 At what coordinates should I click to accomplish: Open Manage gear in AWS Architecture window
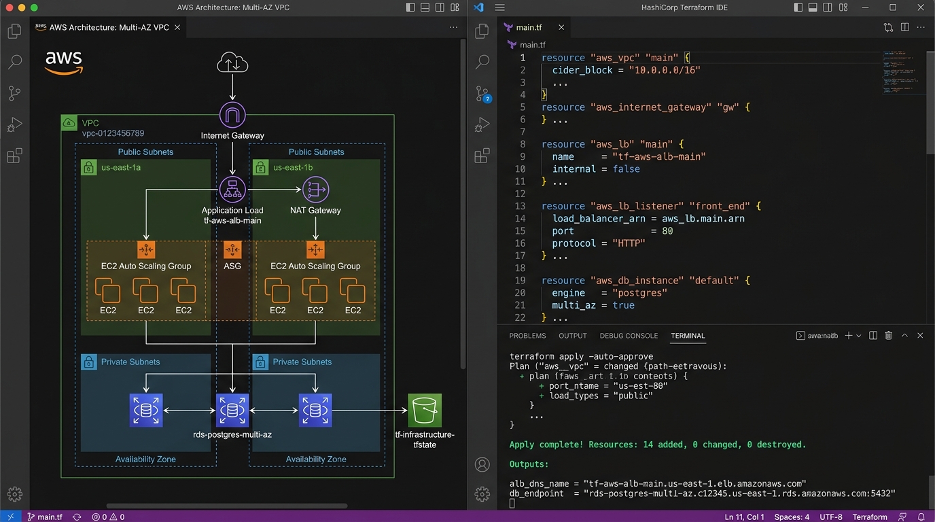tap(14, 494)
